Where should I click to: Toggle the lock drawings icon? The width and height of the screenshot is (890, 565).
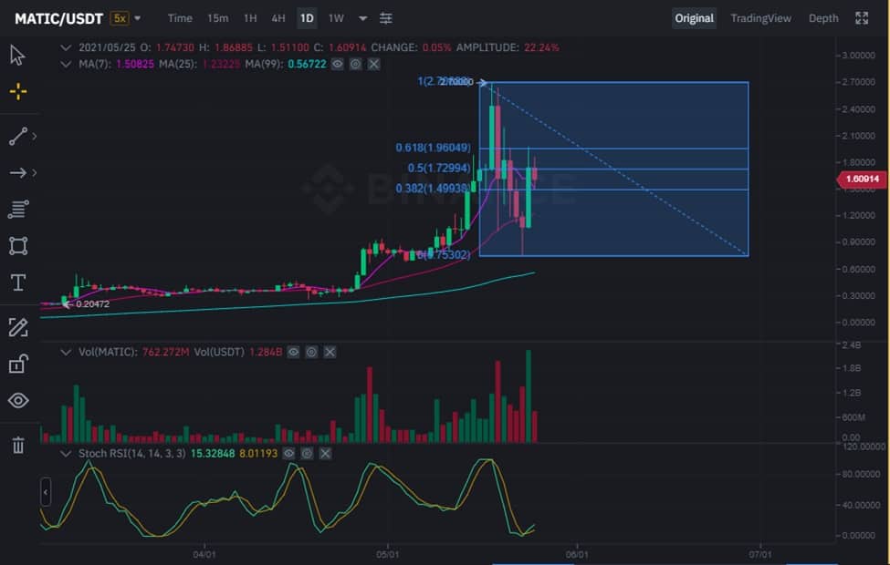click(x=18, y=364)
